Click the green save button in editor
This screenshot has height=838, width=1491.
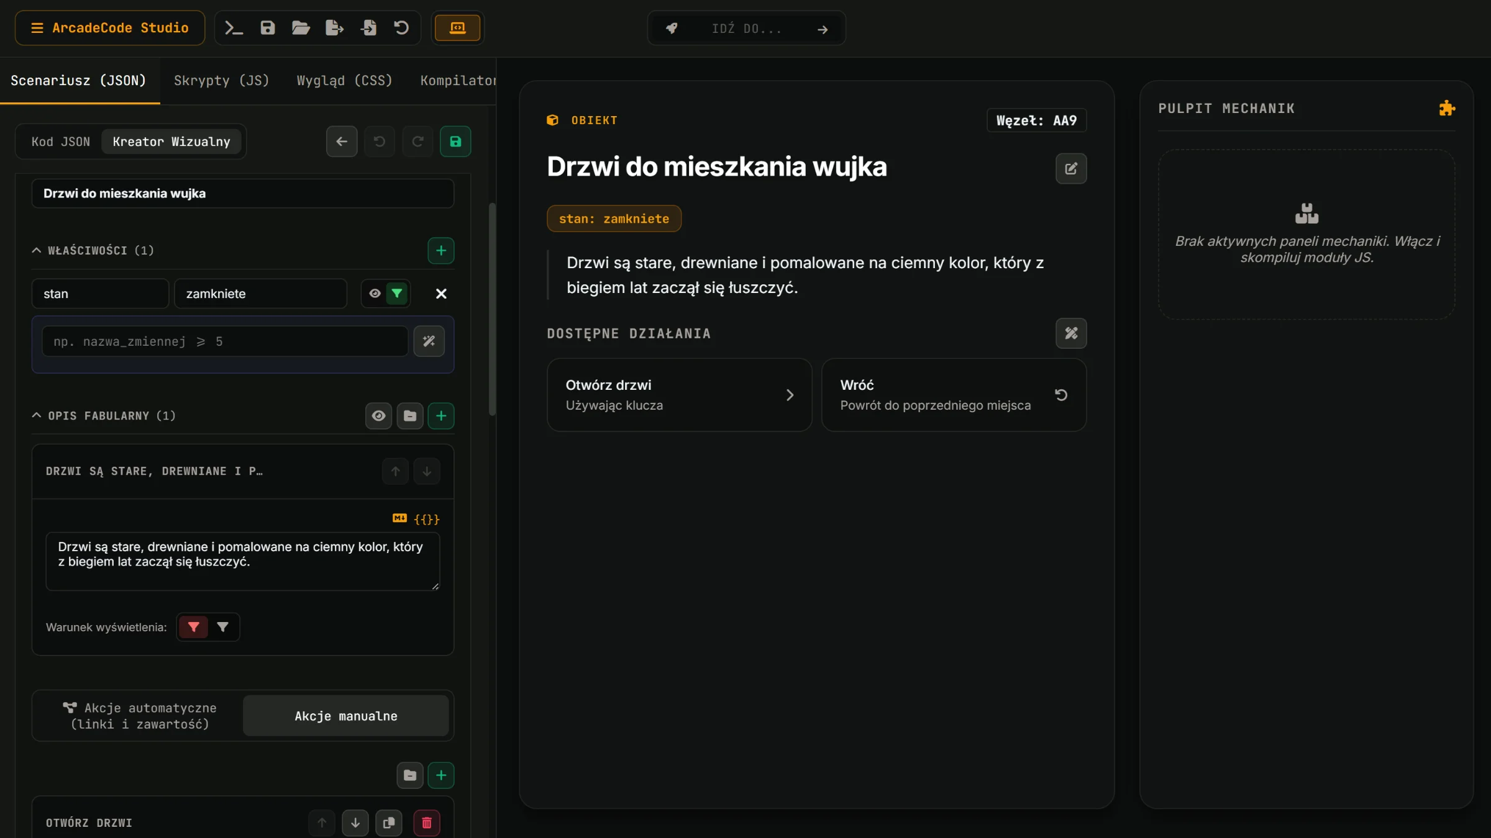[455, 142]
